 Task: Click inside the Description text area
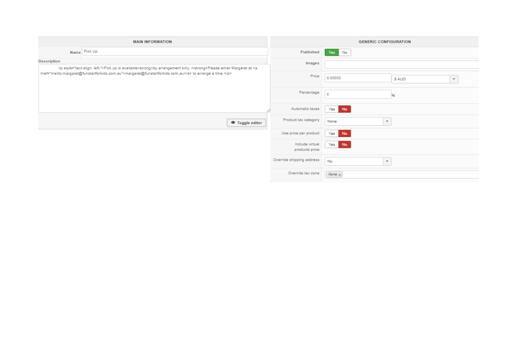[x=154, y=88]
